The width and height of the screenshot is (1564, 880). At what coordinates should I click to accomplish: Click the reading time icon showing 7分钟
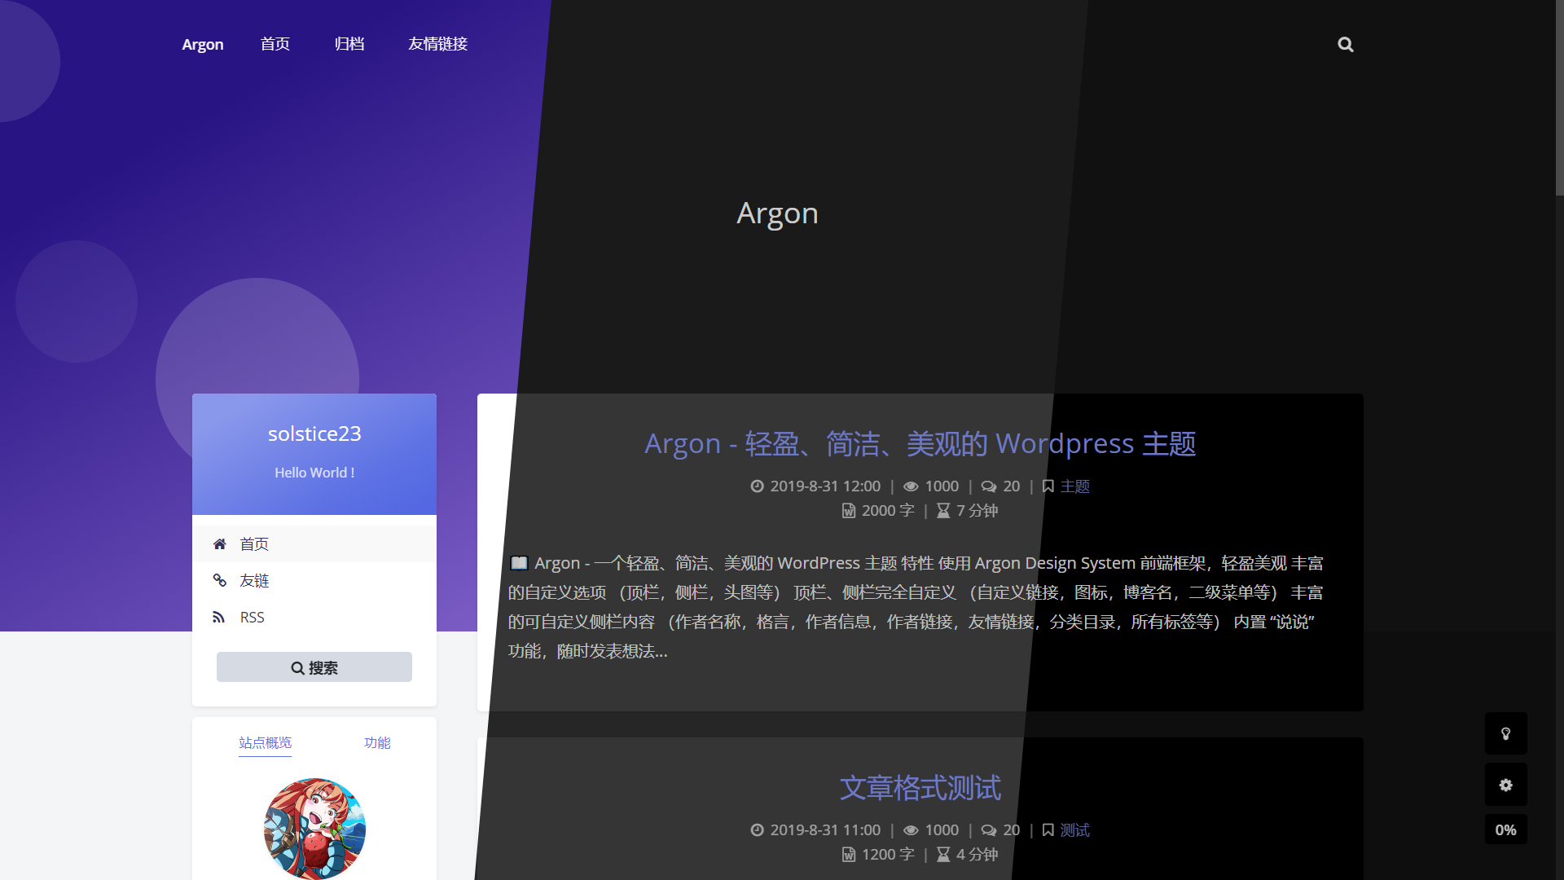[943, 510]
